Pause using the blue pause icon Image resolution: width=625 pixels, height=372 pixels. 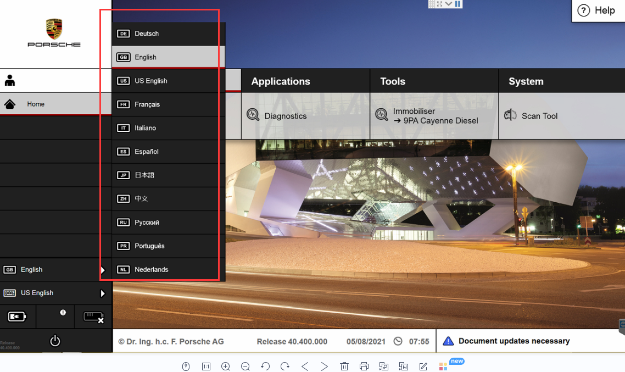(458, 4)
